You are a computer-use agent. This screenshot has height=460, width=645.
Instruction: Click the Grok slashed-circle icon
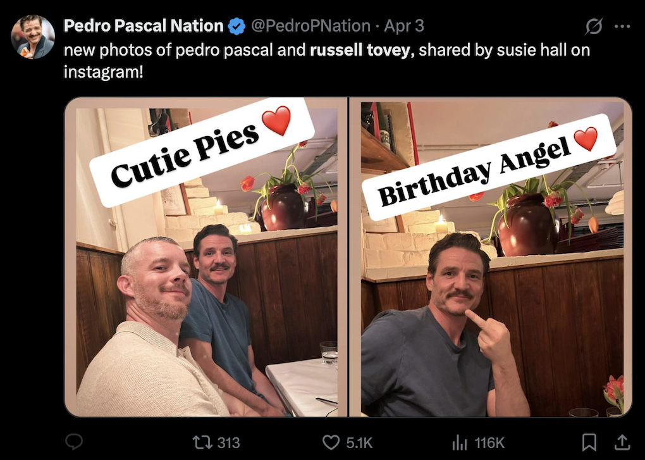pos(594,27)
